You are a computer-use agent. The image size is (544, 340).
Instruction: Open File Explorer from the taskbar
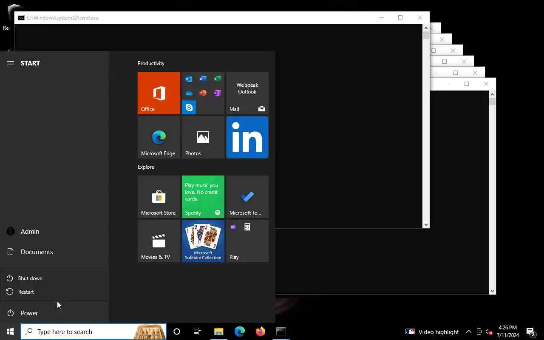(x=218, y=331)
